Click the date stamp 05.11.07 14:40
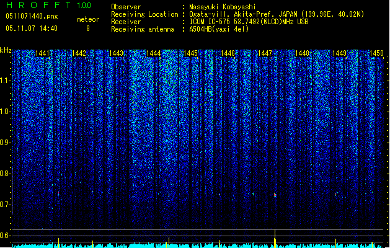The height and width of the screenshot is (248, 390). click(x=32, y=29)
